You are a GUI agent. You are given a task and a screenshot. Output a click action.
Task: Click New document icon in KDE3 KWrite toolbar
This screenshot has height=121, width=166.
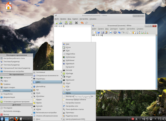94,32
